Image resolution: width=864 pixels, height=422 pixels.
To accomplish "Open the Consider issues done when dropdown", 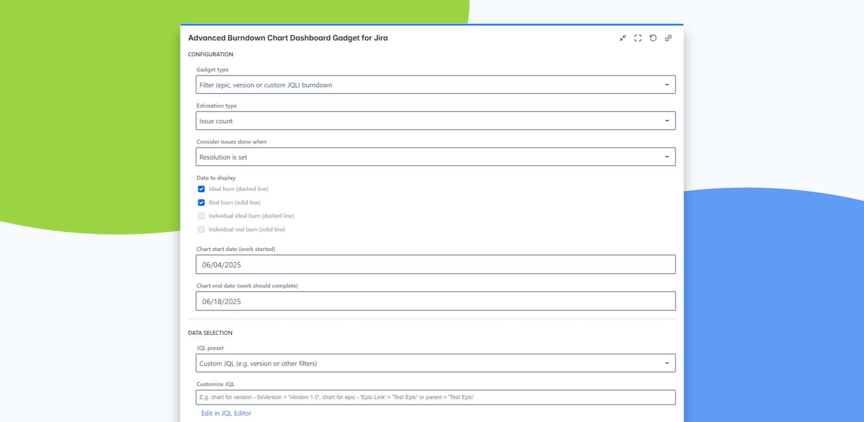I will coord(436,157).
